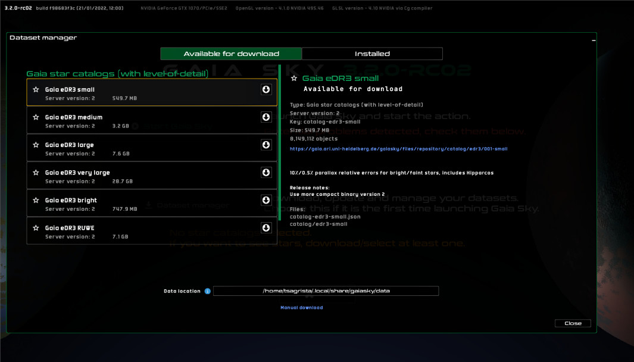Open the Manual download link
This screenshot has width=634, height=362.
pos(302,307)
